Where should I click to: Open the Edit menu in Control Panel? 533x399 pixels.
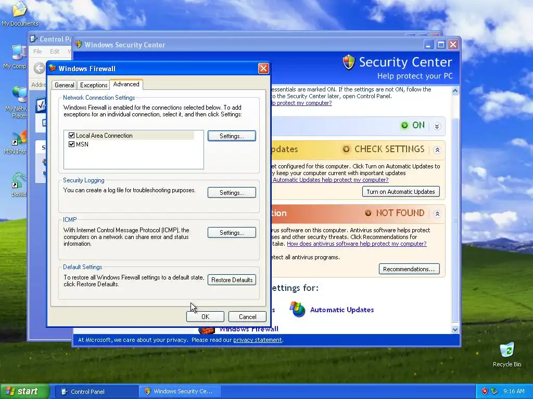click(54, 51)
